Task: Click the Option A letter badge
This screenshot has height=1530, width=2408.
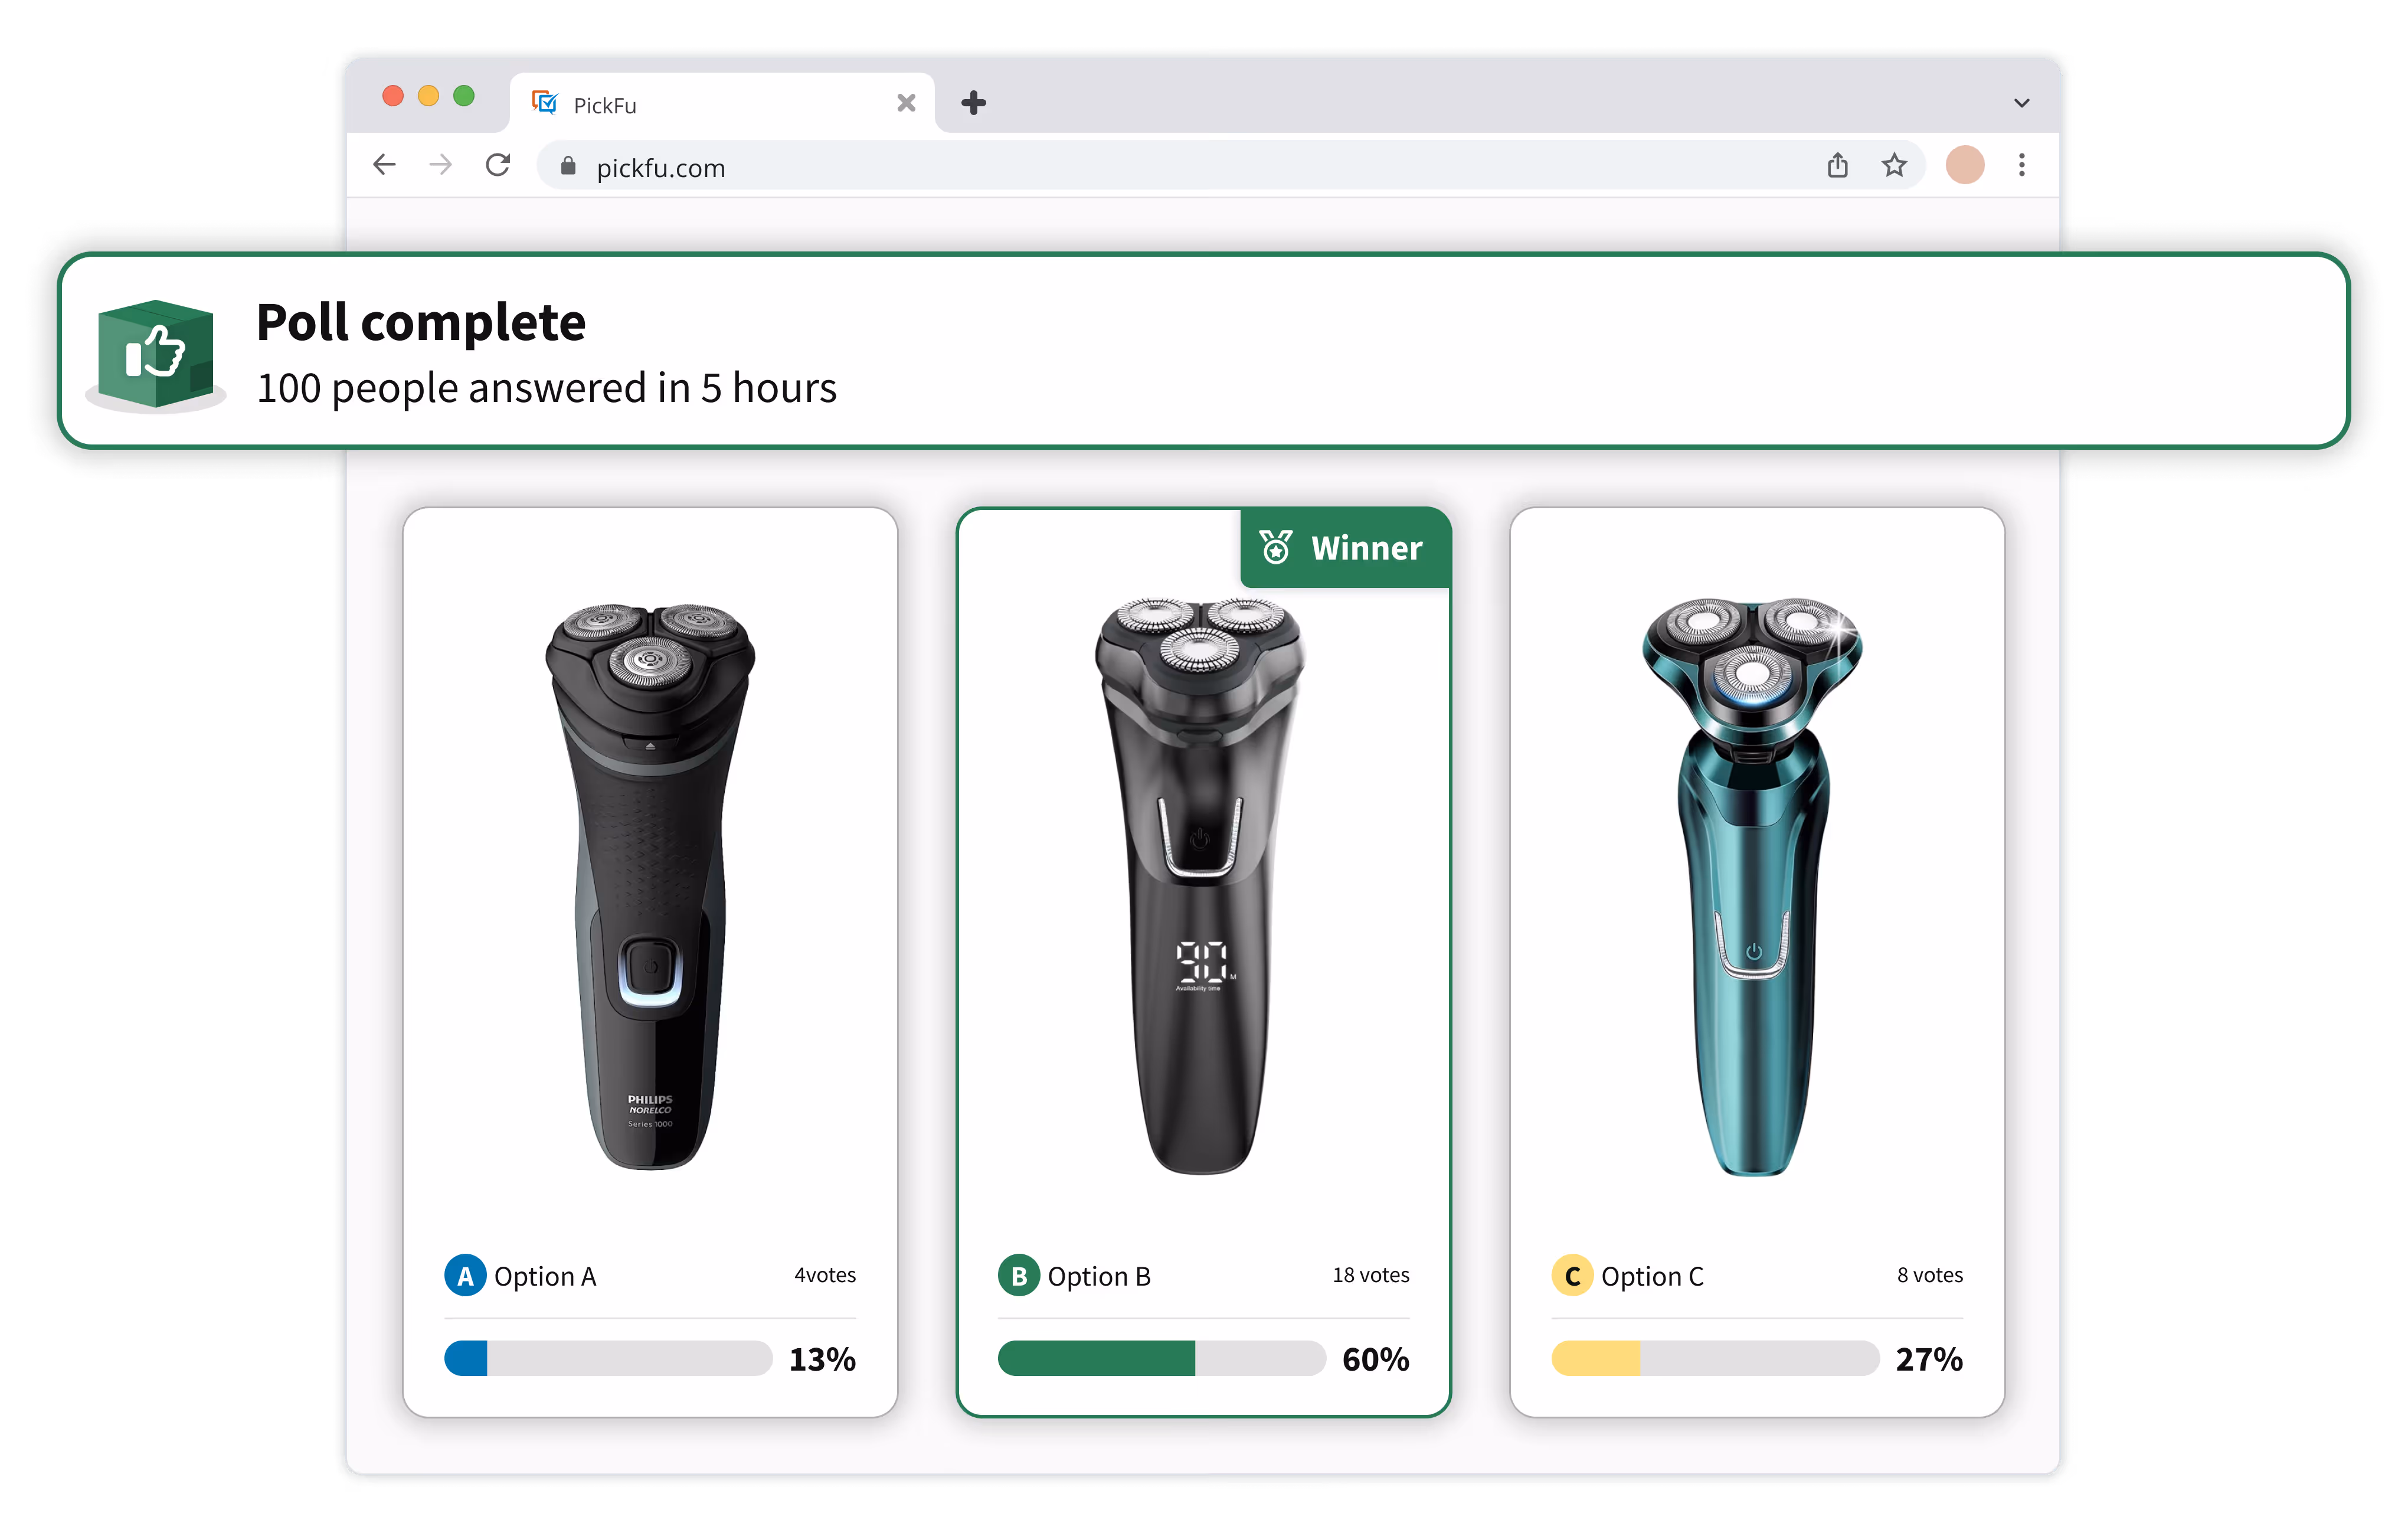Action: pyautogui.click(x=465, y=1275)
